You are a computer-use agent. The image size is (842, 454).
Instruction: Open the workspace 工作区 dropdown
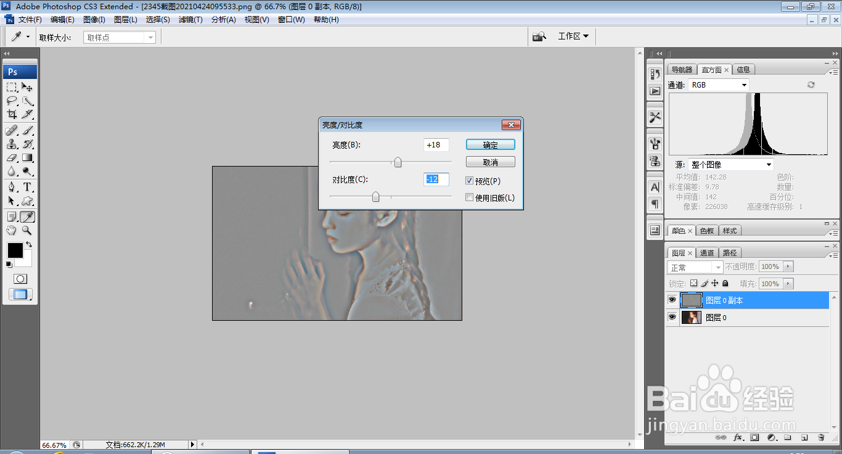point(573,36)
